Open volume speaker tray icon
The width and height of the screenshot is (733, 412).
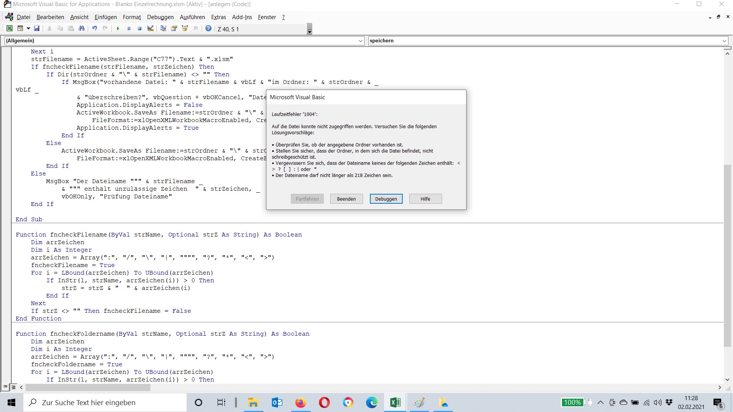click(657, 402)
